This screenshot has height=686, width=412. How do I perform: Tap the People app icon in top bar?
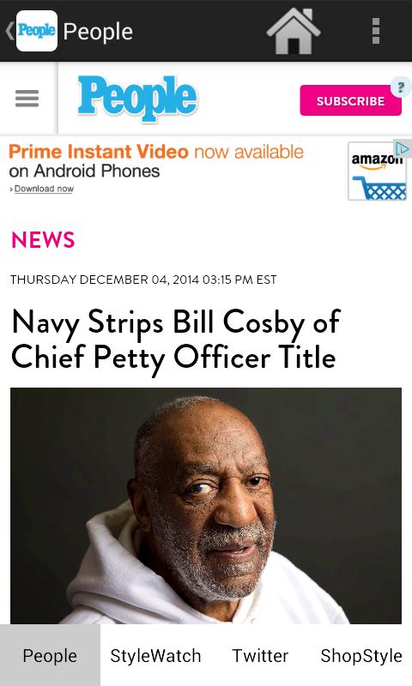click(x=37, y=31)
